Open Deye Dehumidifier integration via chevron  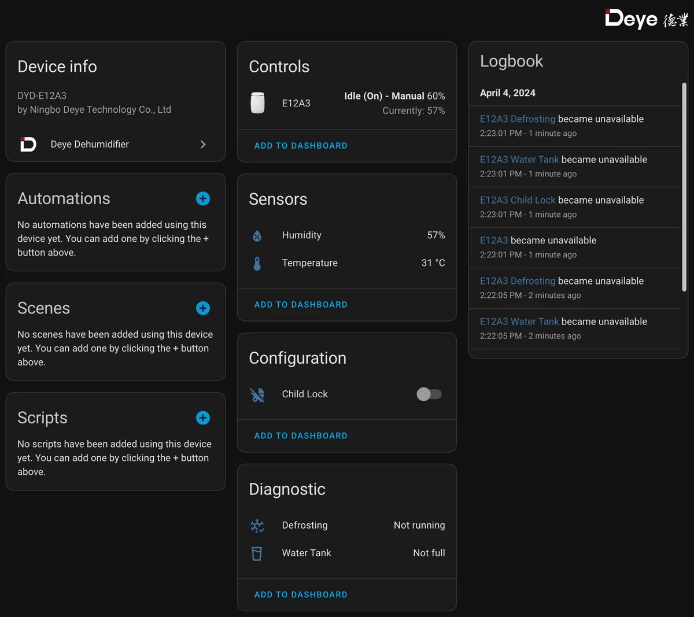203,144
